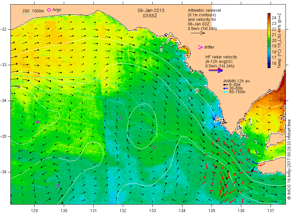Click the latitude label -32
293x215 pixels.
[x=3, y=29]
